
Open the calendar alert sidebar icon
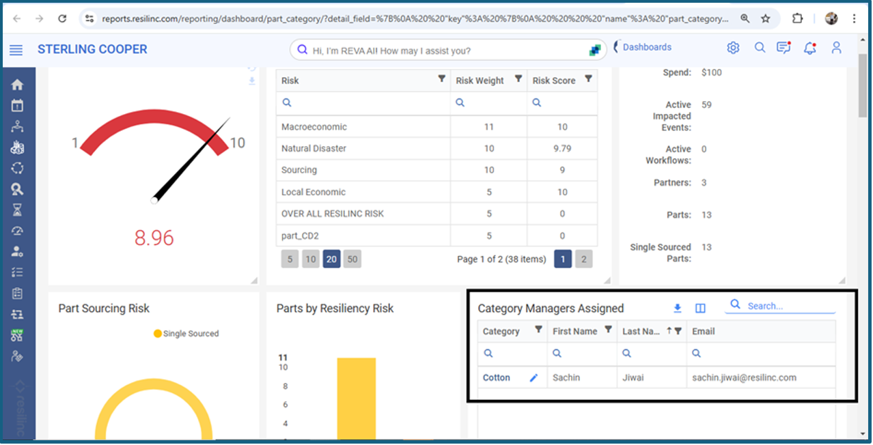tap(18, 105)
